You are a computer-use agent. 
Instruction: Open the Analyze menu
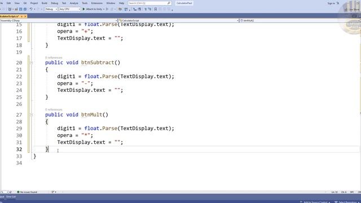[74, 3]
